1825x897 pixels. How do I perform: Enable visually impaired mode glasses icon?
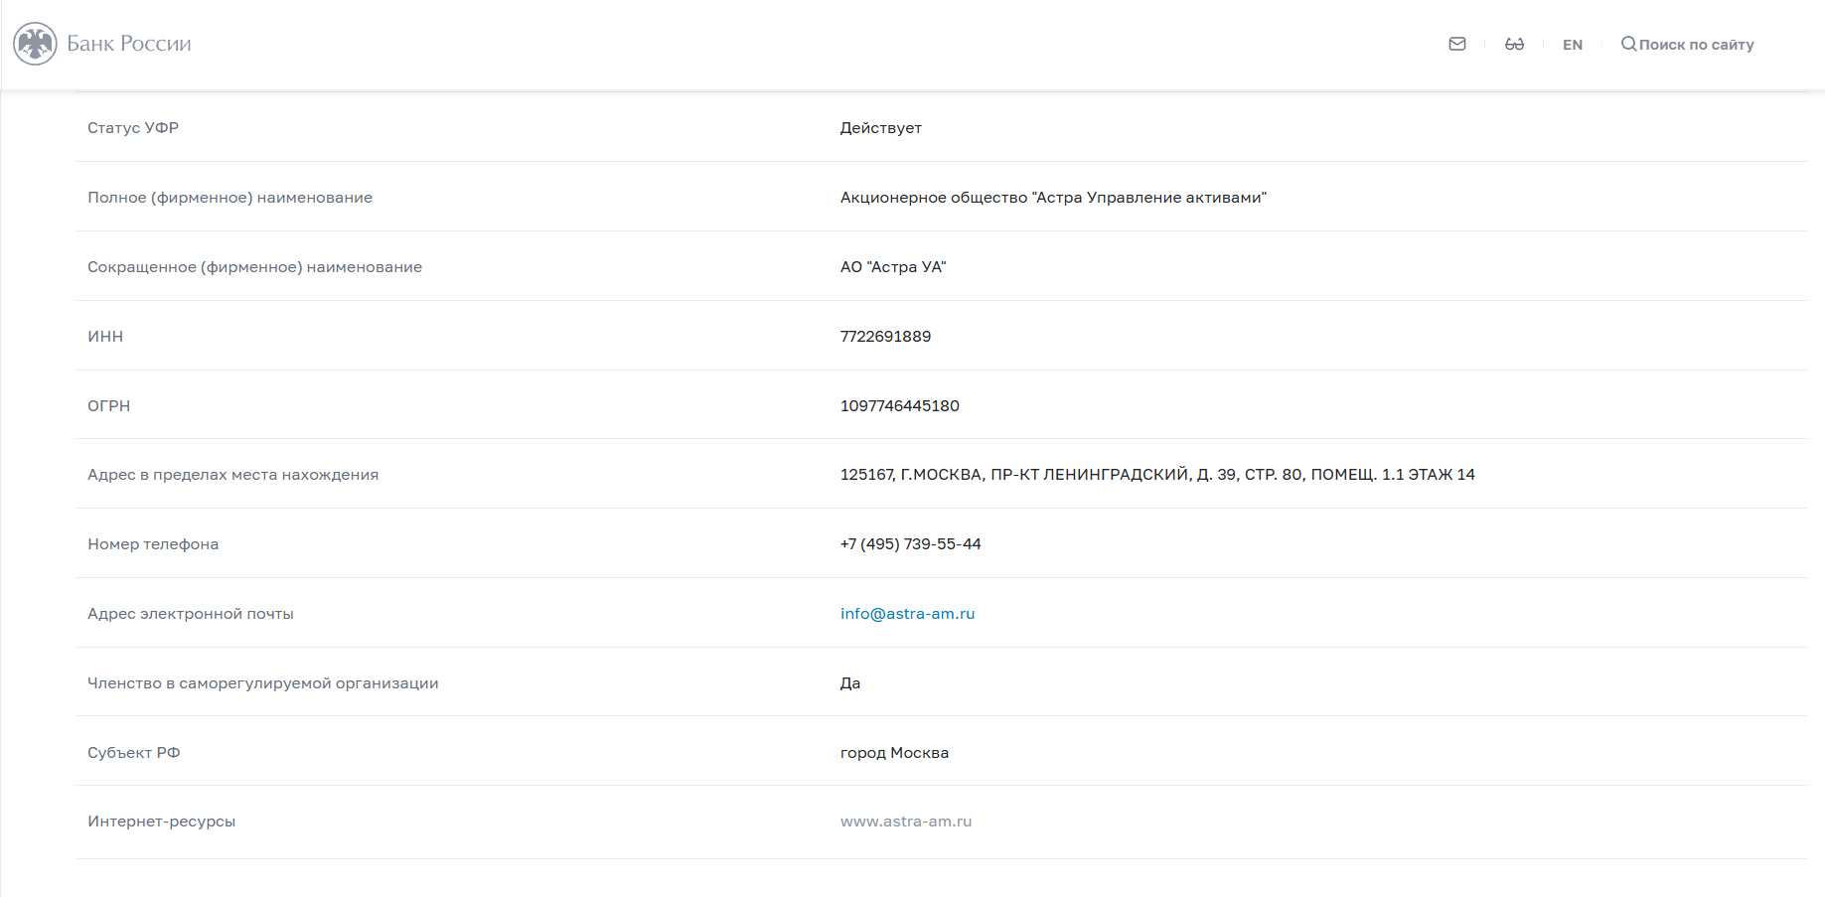(x=1514, y=44)
